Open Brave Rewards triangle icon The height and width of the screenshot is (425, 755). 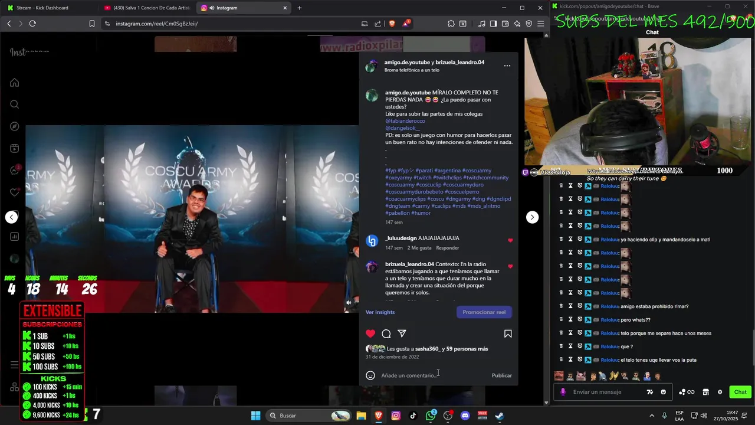click(406, 24)
